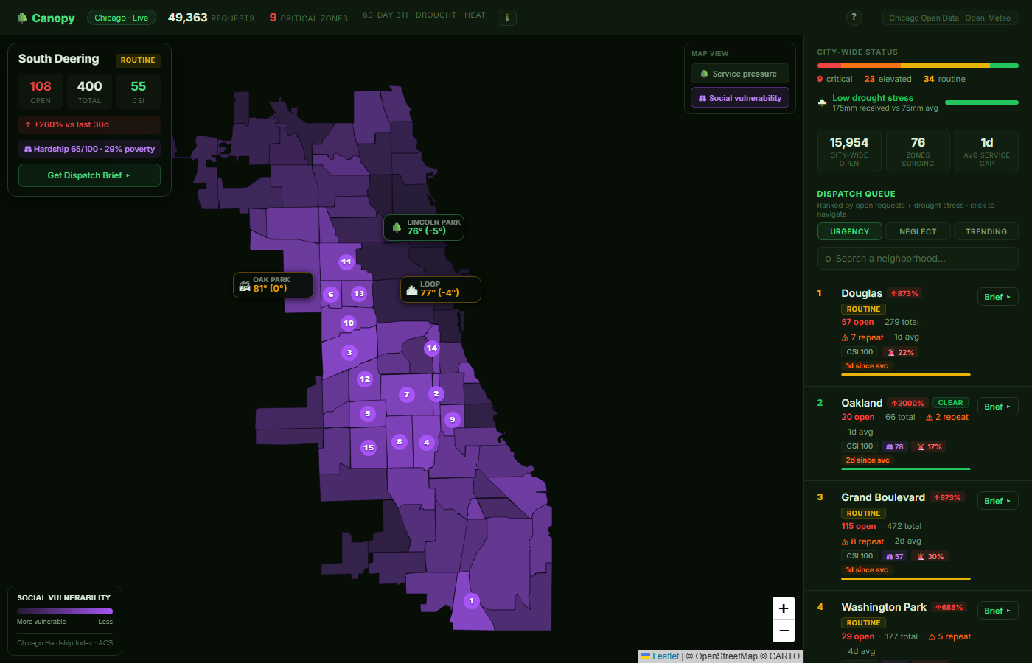Select the Neglect queue tab
The image size is (1032, 663).
pos(918,231)
